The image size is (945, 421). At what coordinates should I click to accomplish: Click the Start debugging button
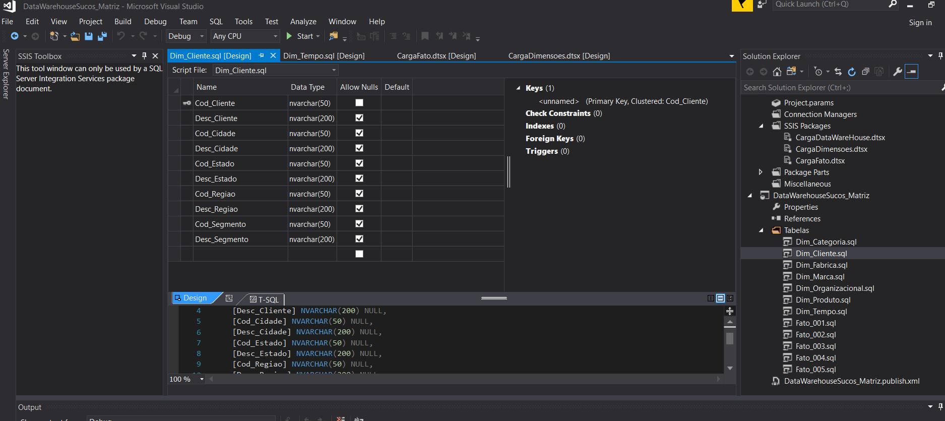pyautogui.click(x=303, y=36)
